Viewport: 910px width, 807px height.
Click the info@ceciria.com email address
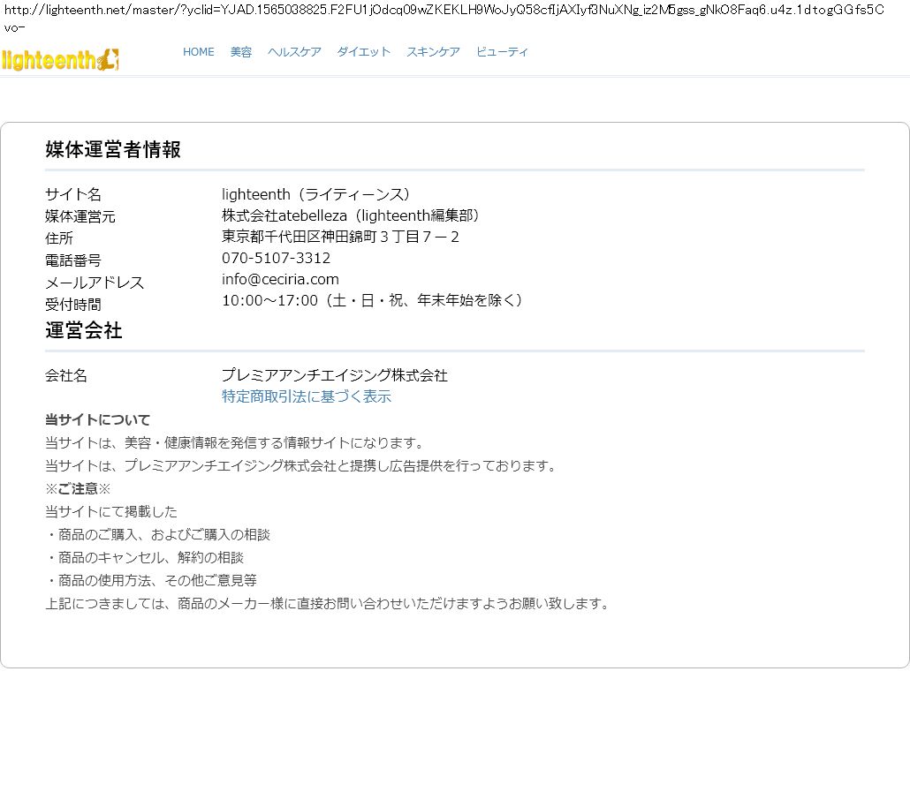280,279
